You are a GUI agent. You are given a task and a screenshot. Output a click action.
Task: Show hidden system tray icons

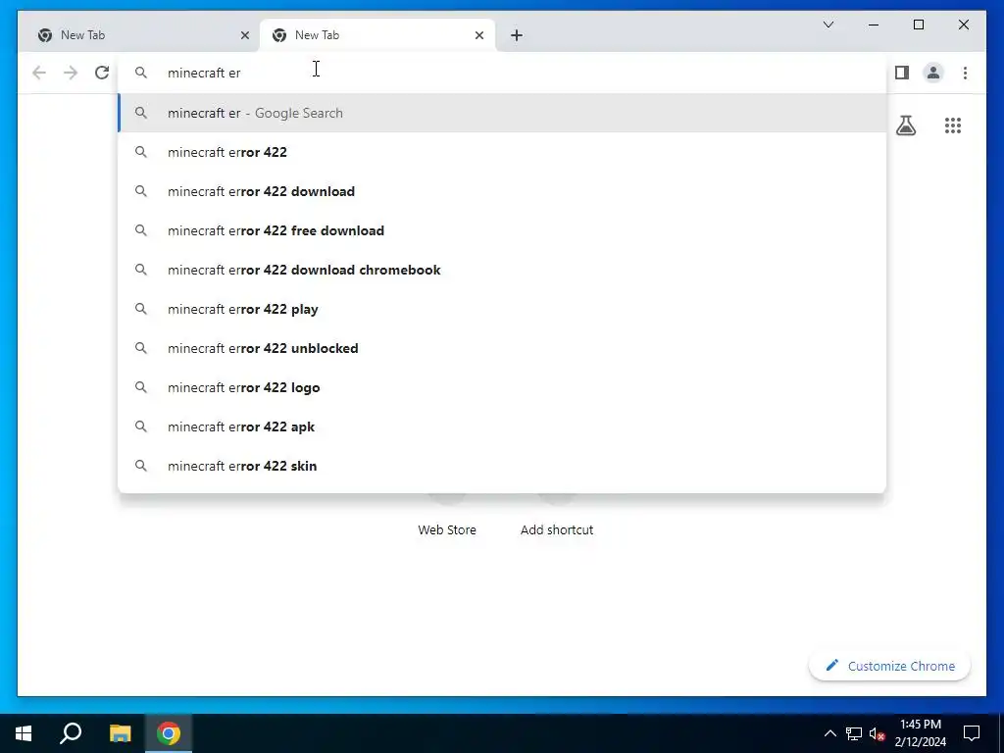coord(829,733)
